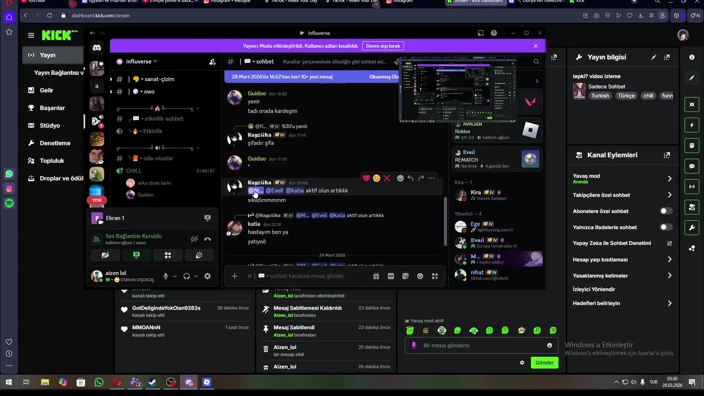Open Yapay Zeka ile Sohbet Denetimi link
Screen dimensions: 704x396
(x=622, y=243)
